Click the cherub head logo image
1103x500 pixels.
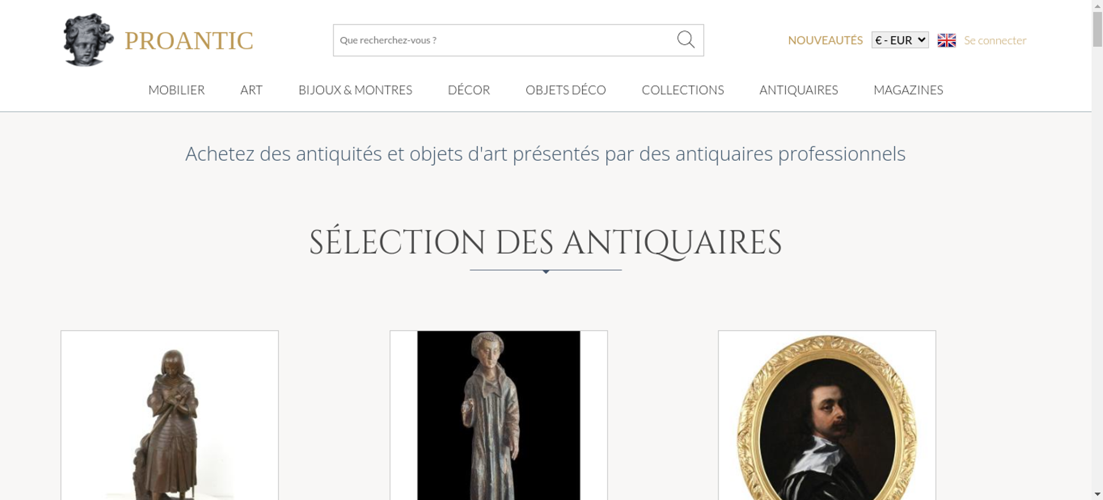[88, 40]
